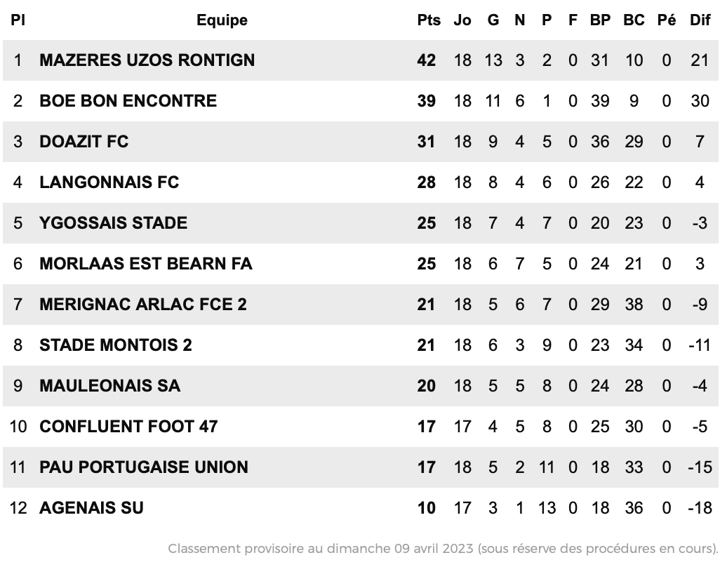
Task: Click the BC column header
Action: (x=634, y=20)
